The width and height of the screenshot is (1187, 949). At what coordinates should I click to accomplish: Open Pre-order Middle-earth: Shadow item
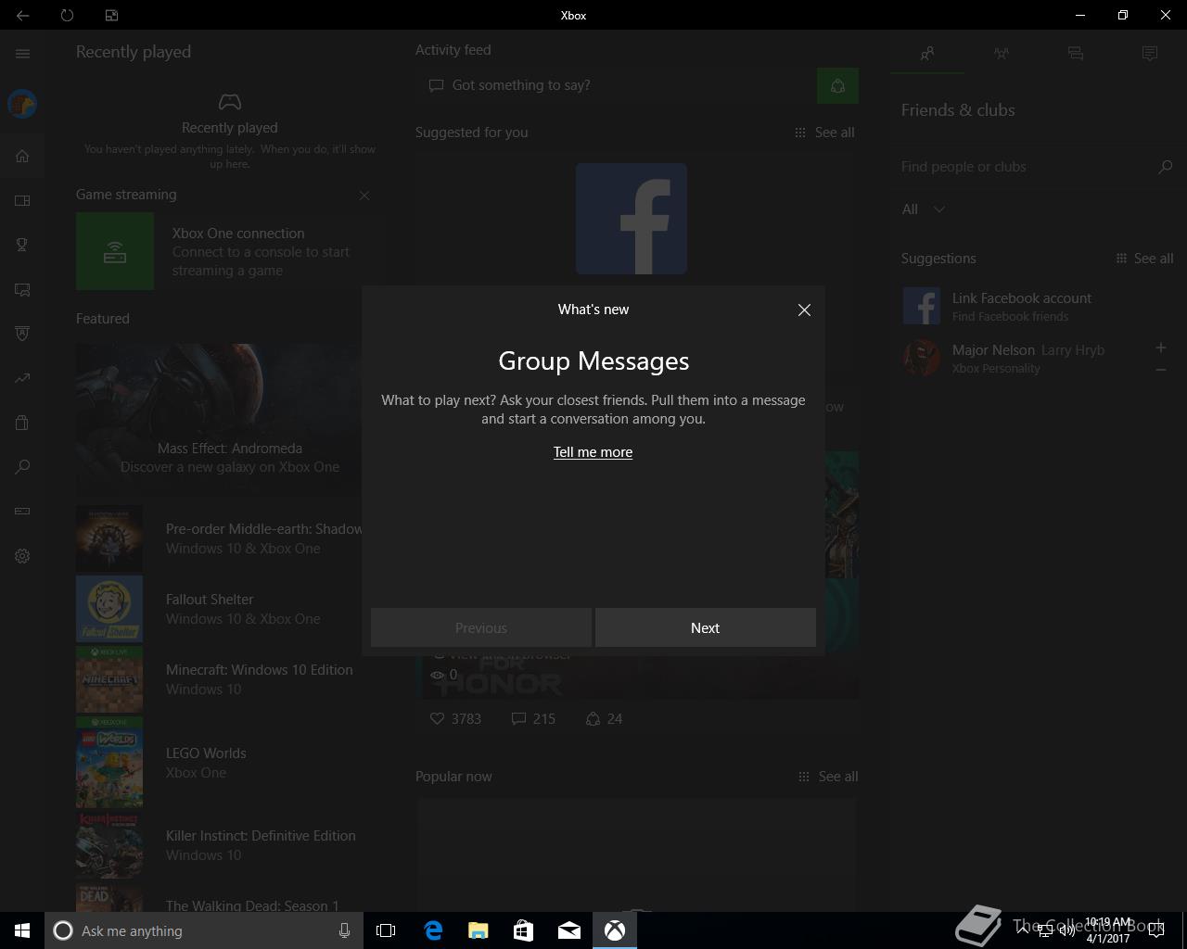219,538
